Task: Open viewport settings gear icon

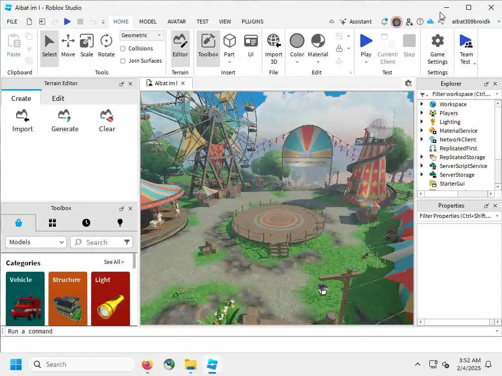Action: (x=408, y=83)
